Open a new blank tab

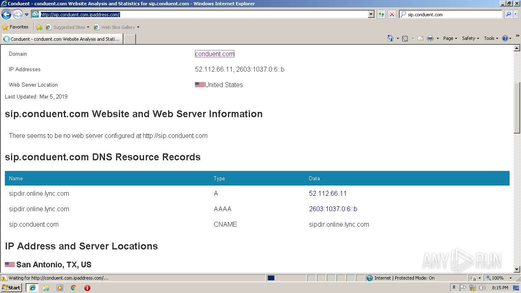tap(129, 39)
